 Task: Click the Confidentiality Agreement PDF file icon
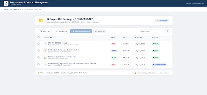(45, 65)
